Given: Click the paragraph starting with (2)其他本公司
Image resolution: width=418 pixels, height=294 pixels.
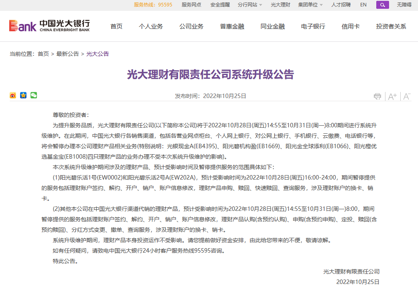Looking at the screenshot, I should point(209,219).
